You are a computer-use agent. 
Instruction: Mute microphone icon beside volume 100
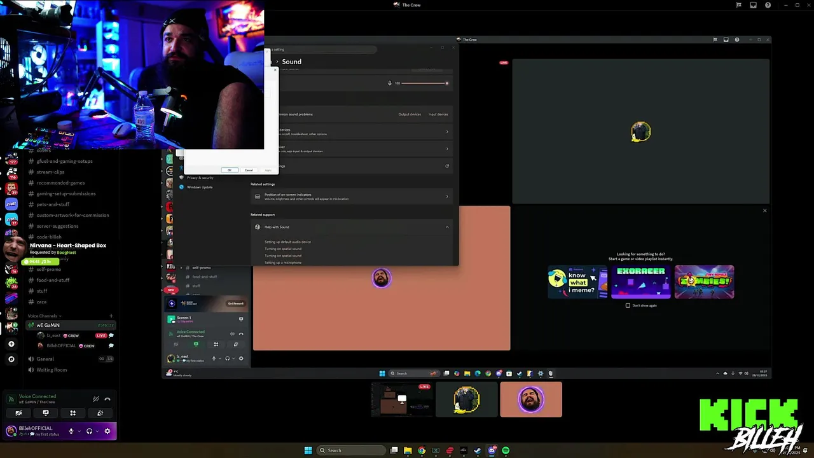pyautogui.click(x=390, y=83)
